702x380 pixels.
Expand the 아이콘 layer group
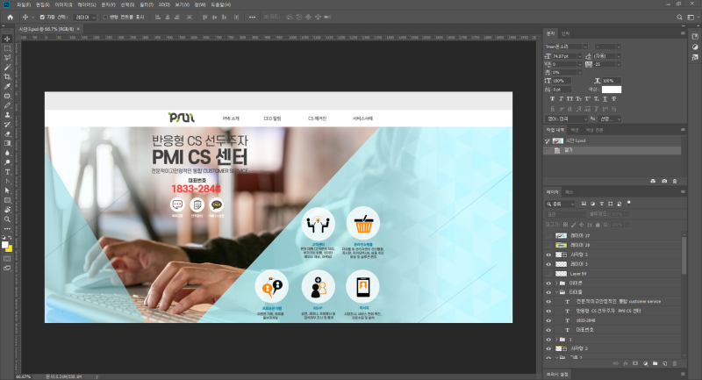coord(556,283)
